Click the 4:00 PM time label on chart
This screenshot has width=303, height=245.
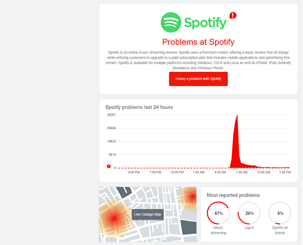134,173
